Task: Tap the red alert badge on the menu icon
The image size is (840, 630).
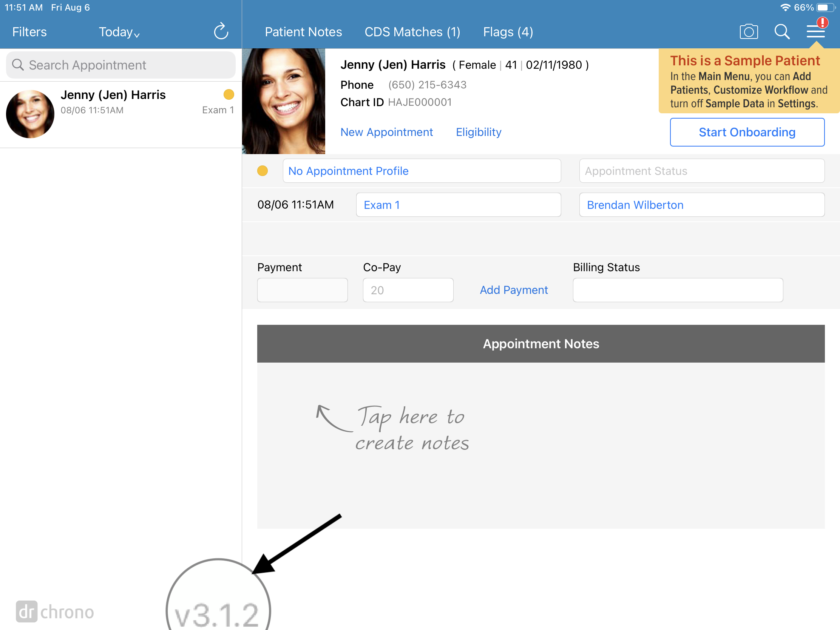Action: click(822, 23)
